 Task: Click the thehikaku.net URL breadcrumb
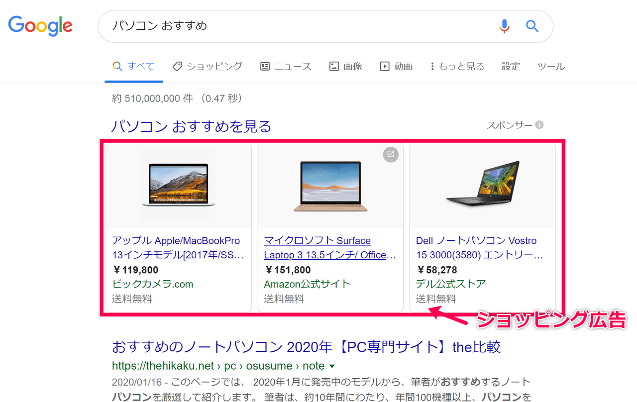(x=218, y=366)
